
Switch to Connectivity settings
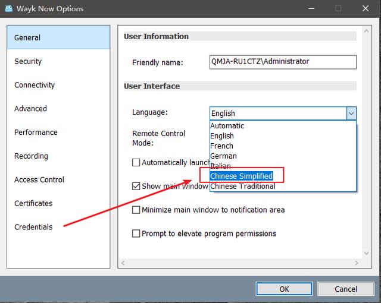click(58, 85)
